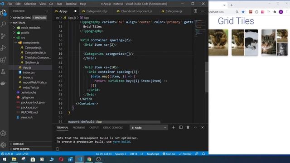Switch to CategoriesList.js editor tab
Screen dimensions: 290x163
click(x=97, y=11)
